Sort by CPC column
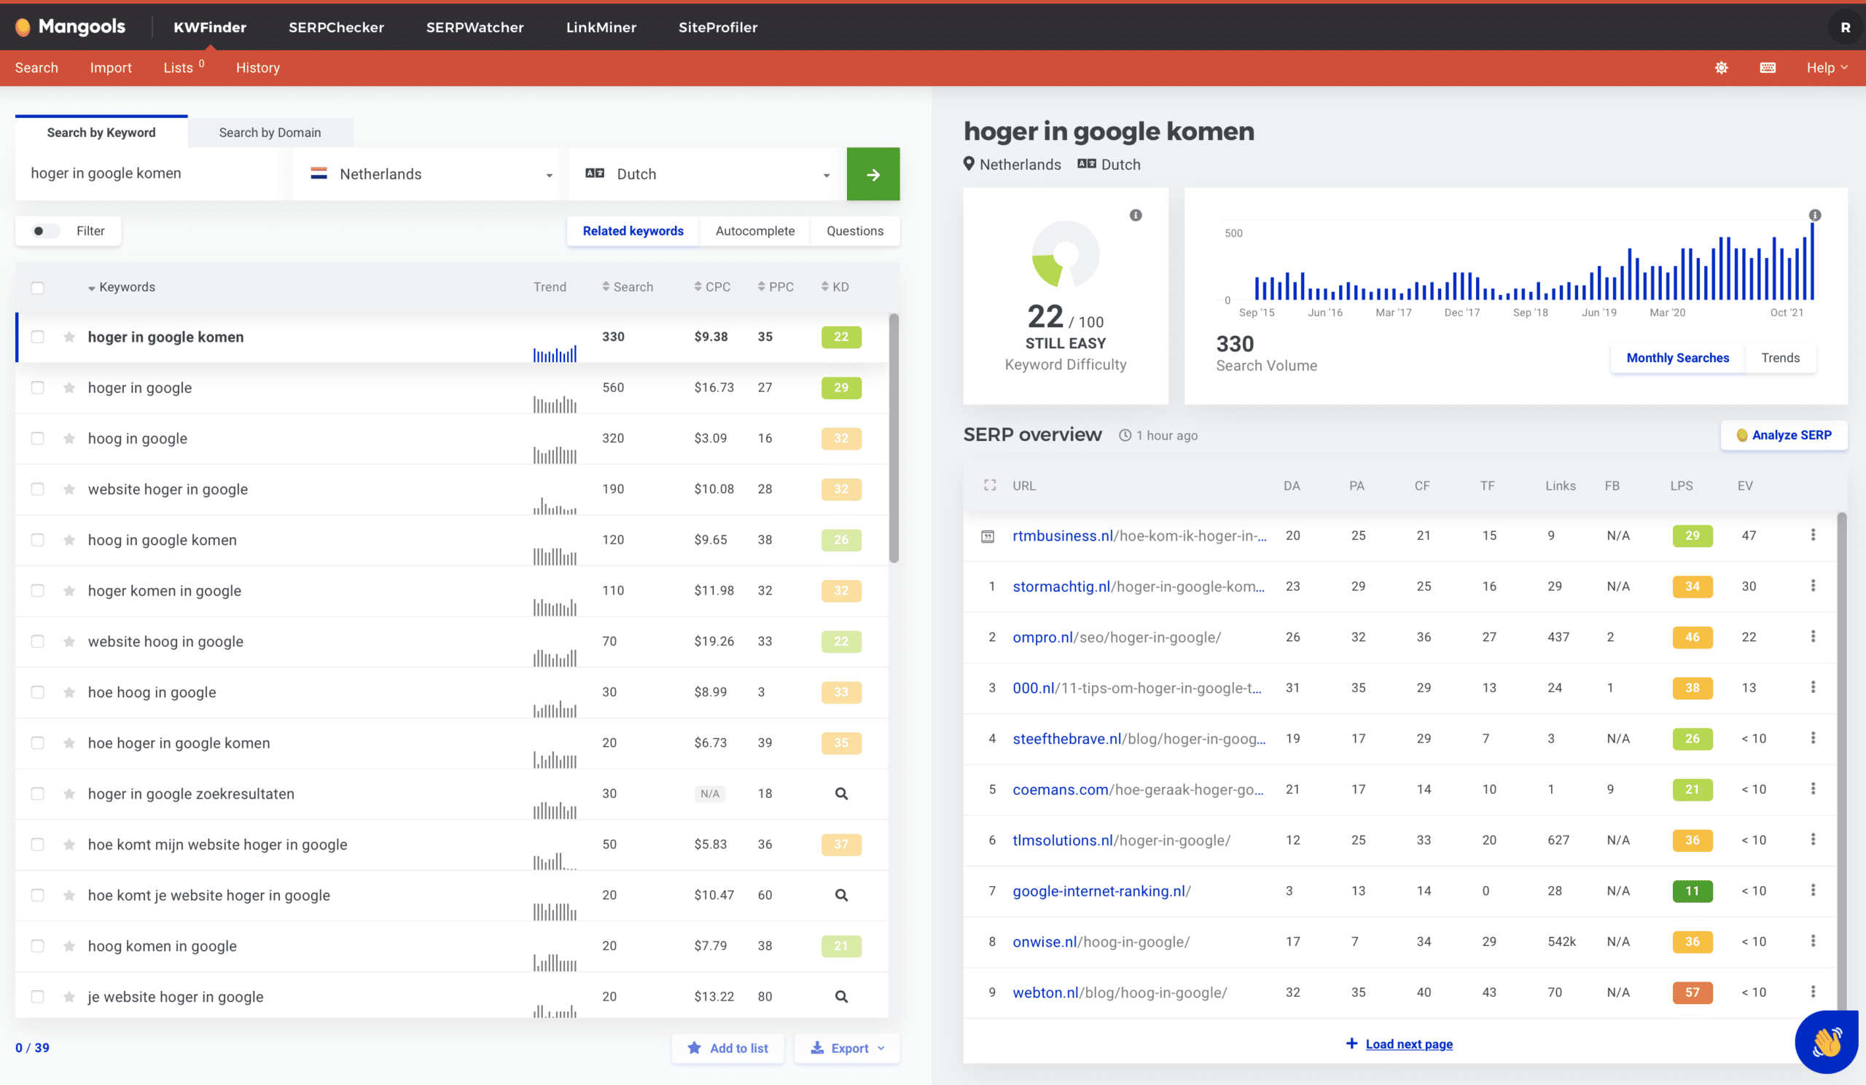The image size is (1866, 1085). click(x=711, y=286)
